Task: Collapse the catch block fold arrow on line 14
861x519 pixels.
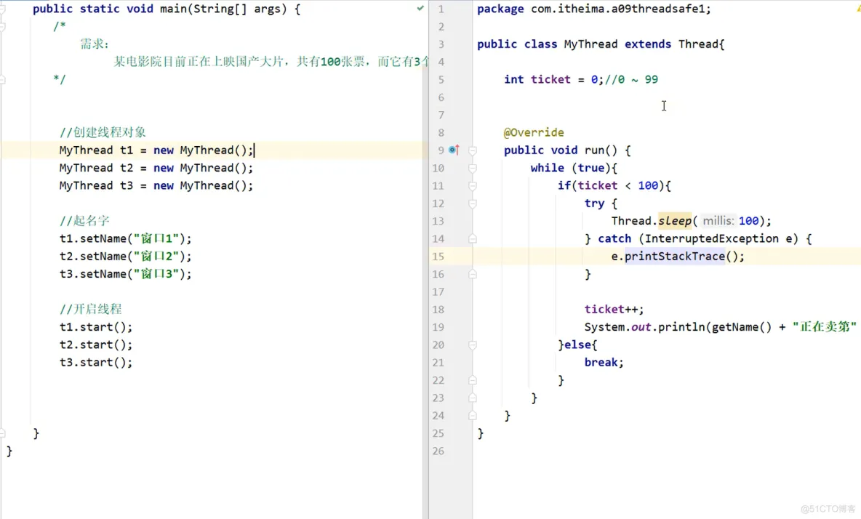Action: [473, 238]
